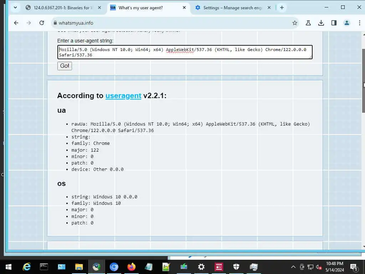Bookmark this page with the star icon
This screenshot has height=274, width=365.
coord(295,23)
